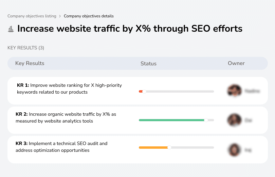Open the KR 2 owner's avatar

pos(234,120)
